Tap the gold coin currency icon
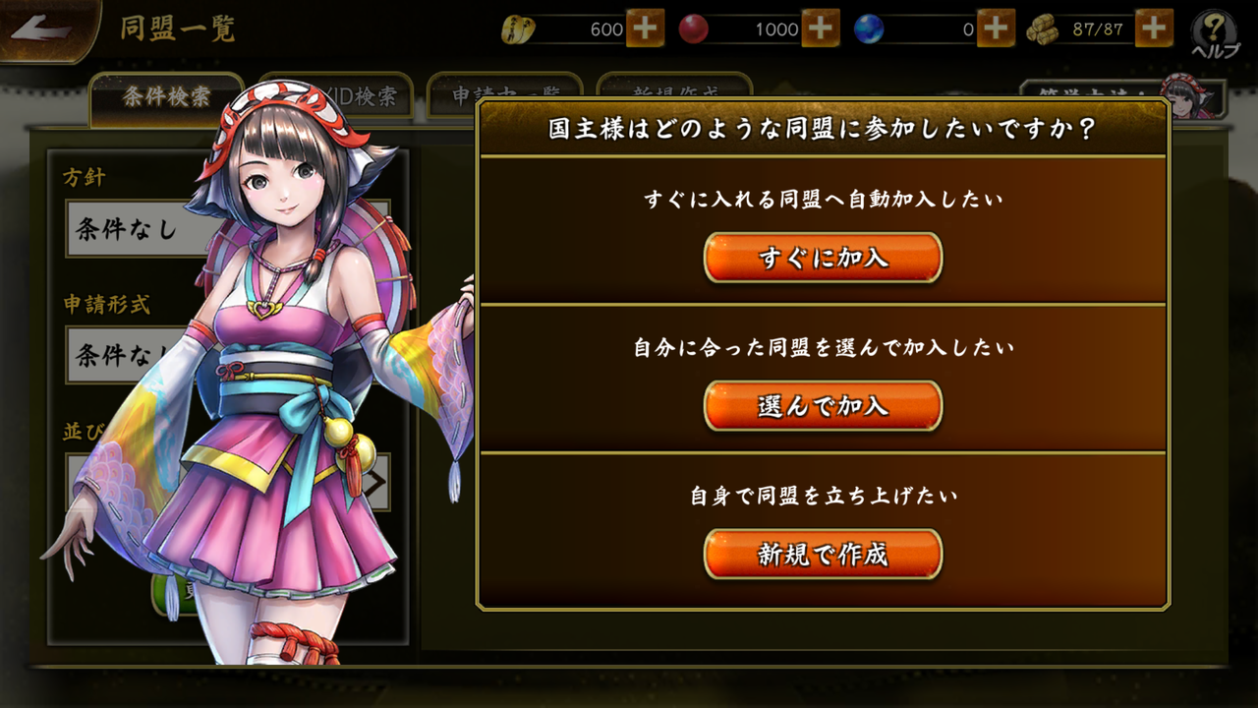Screen dimensions: 1258x708 click(518, 29)
